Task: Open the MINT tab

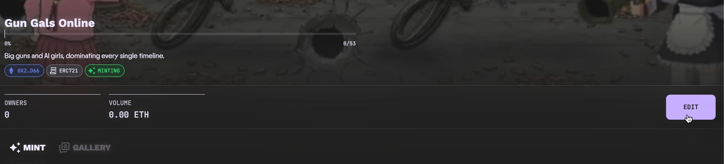Action: [27, 147]
